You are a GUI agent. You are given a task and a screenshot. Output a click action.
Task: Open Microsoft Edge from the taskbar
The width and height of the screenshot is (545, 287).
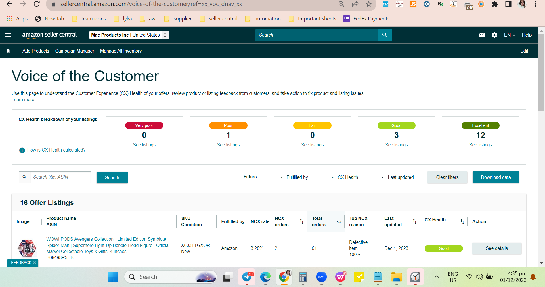tap(265, 277)
